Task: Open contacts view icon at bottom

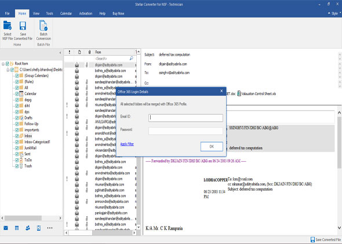Action: pyautogui.click(x=28, y=228)
